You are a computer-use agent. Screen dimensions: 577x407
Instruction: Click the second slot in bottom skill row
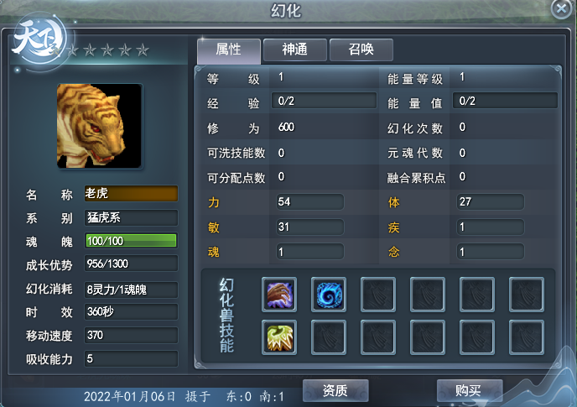click(329, 337)
